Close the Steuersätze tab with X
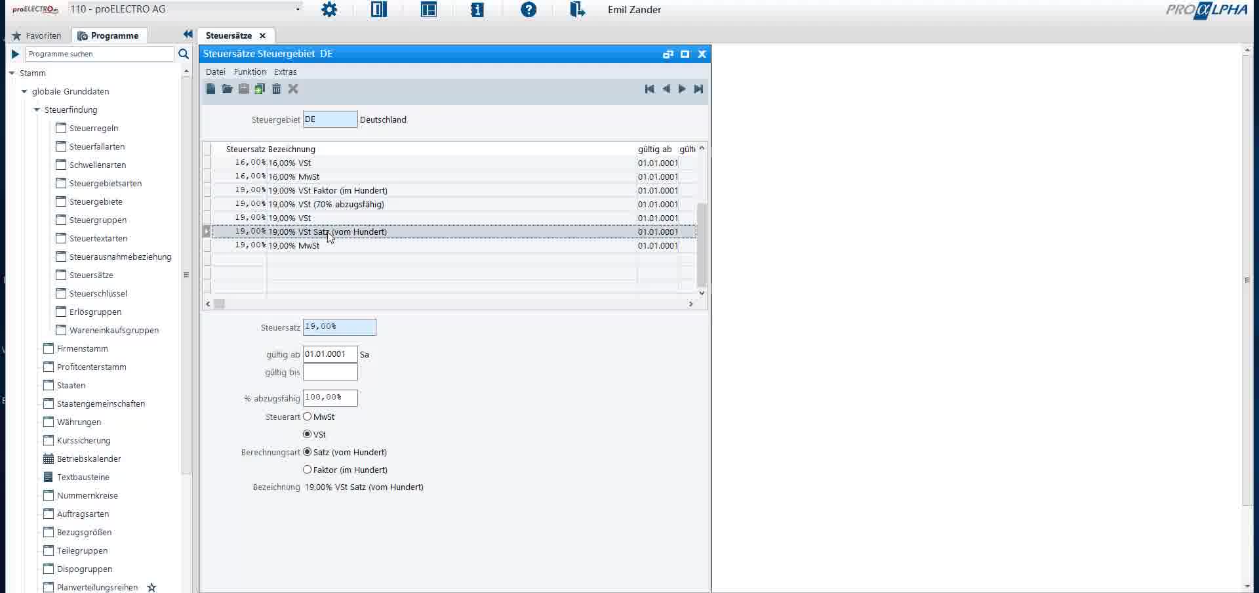1259x593 pixels. coord(262,35)
